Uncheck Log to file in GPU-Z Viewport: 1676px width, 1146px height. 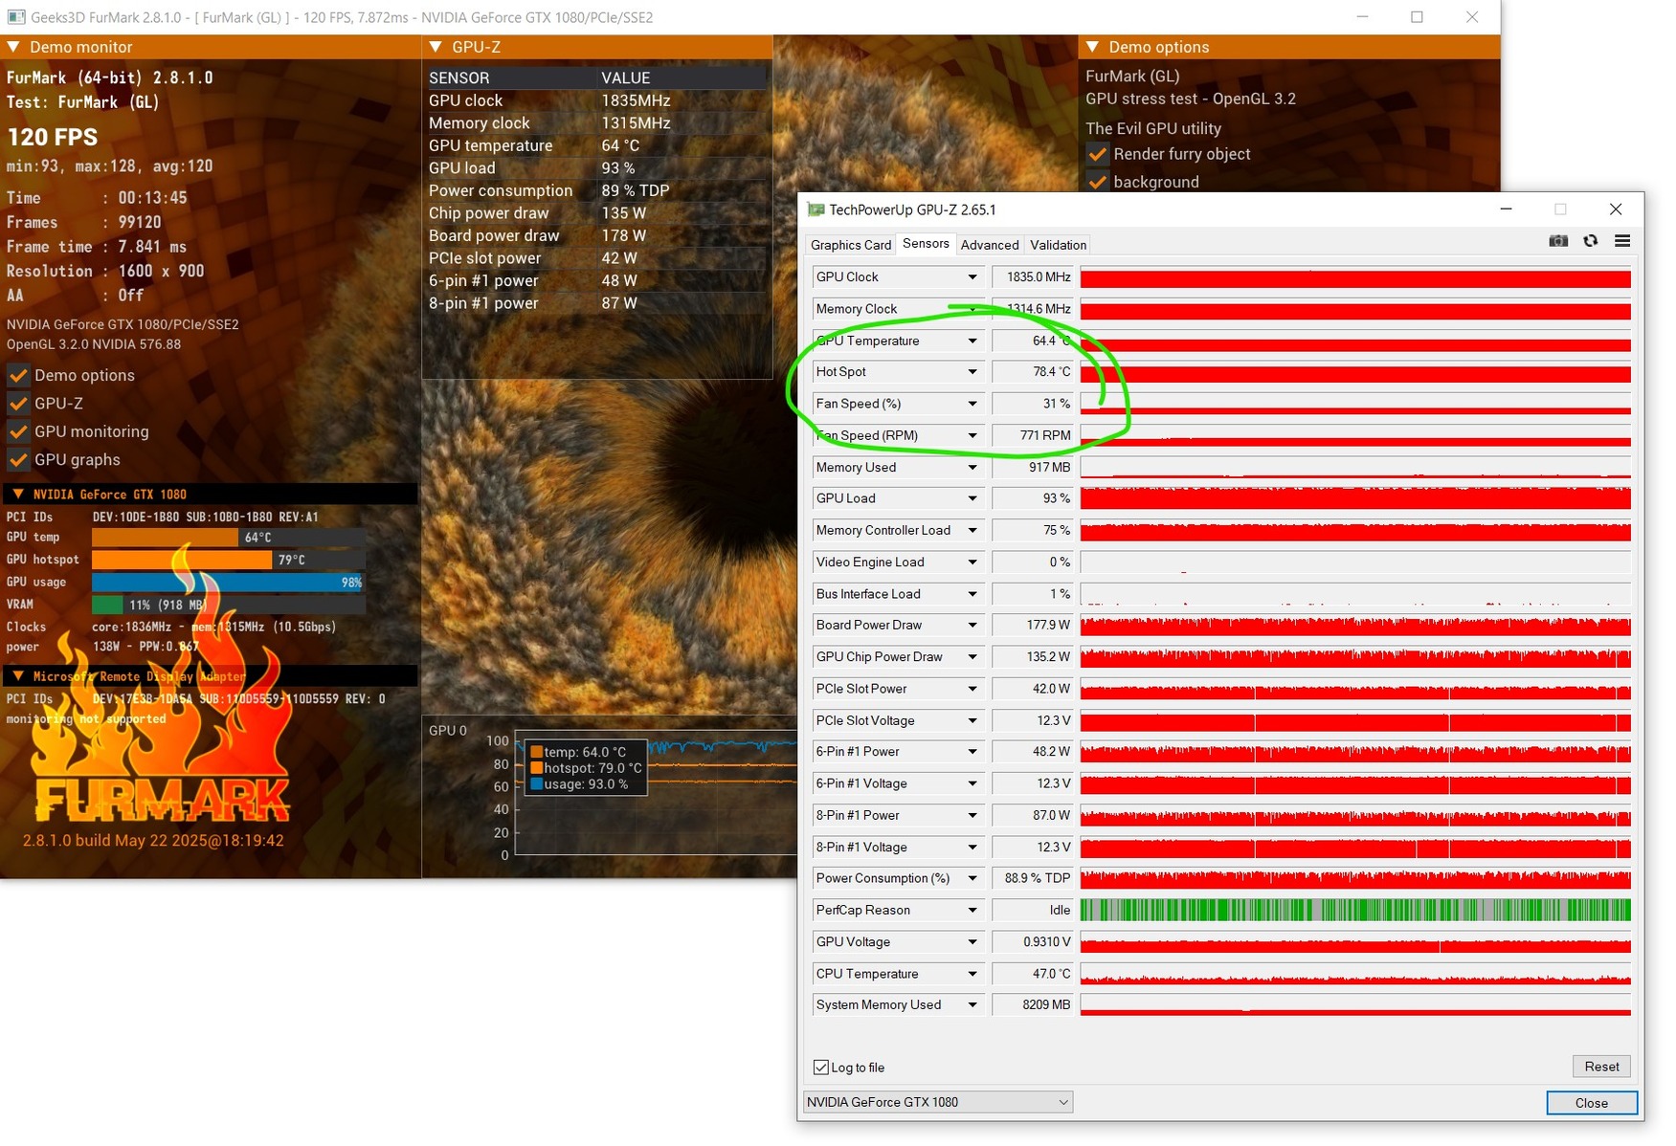[x=821, y=1068]
